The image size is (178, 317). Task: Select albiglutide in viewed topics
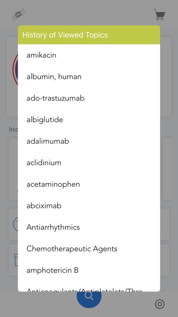click(89, 120)
